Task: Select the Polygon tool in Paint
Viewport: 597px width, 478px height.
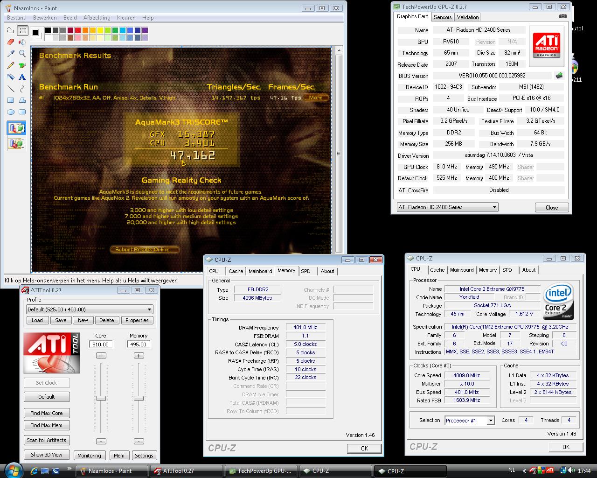Action: pos(22,100)
